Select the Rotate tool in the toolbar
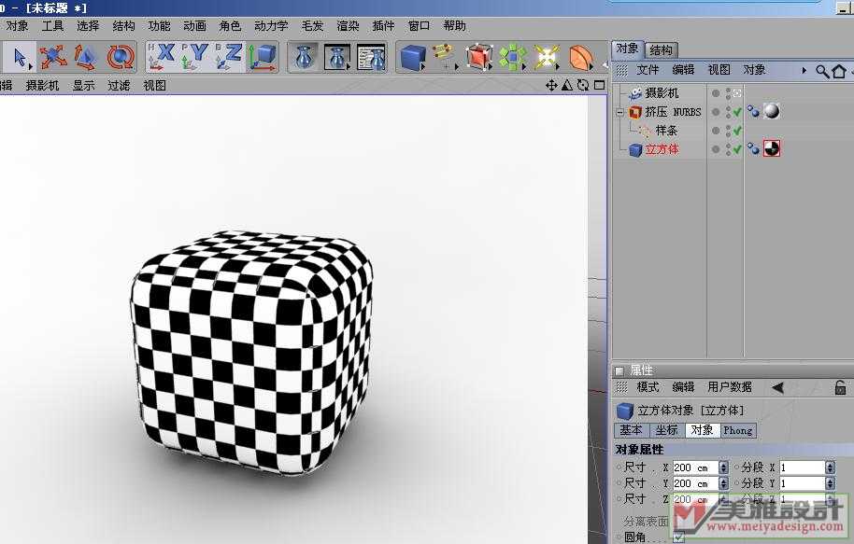The width and height of the screenshot is (854, 544). pos(120,58)
